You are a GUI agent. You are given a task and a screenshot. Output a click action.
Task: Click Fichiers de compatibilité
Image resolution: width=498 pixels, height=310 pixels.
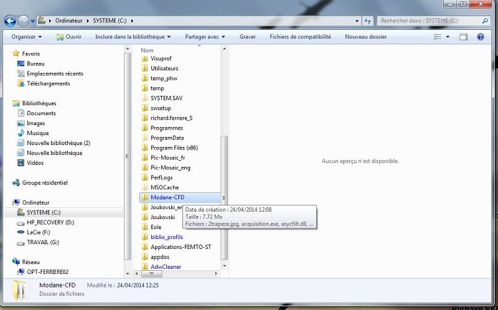pos(300,37)
